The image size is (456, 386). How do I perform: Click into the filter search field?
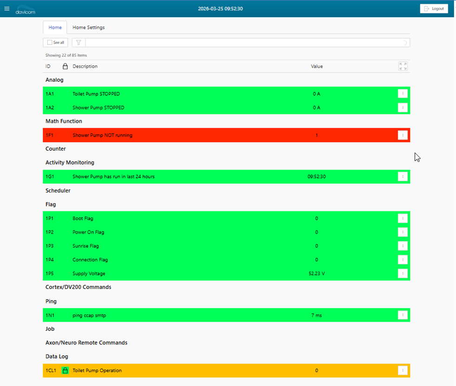(242, 43)
